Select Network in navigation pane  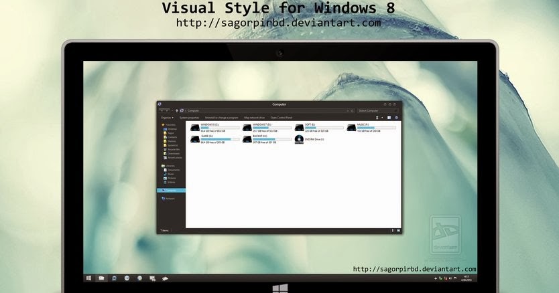pos(168,199)
